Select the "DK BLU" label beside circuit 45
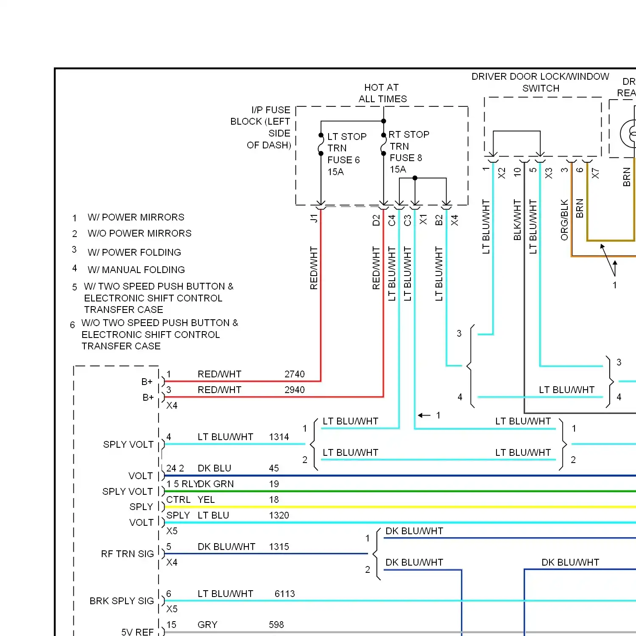Viewport: 636px width, 636px height. pos(215,469)
